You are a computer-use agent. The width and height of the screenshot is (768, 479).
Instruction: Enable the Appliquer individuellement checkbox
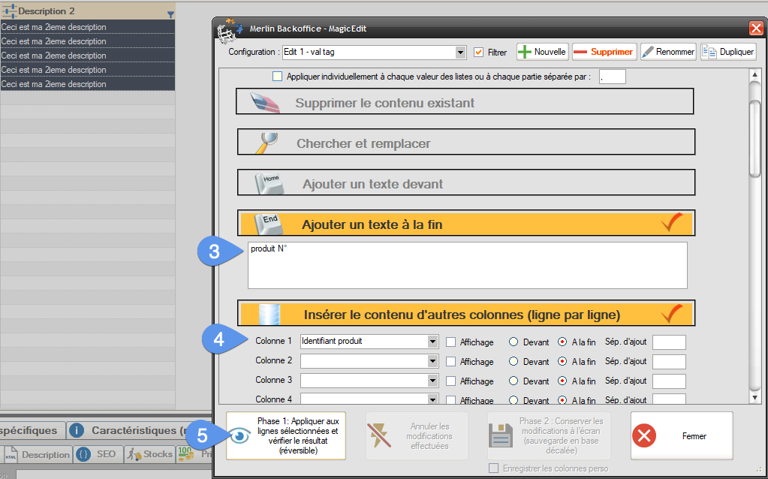278,77
